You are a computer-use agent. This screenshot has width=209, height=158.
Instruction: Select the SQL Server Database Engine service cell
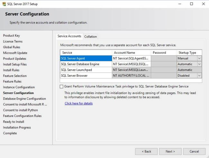click(86, 64)
